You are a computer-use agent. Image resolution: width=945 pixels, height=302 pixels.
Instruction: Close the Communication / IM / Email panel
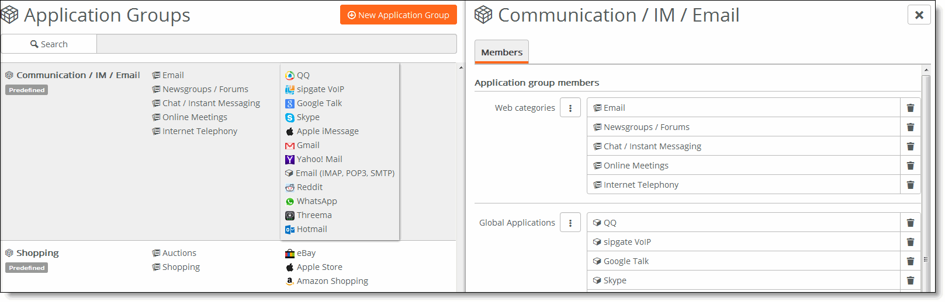click(919, 15)
